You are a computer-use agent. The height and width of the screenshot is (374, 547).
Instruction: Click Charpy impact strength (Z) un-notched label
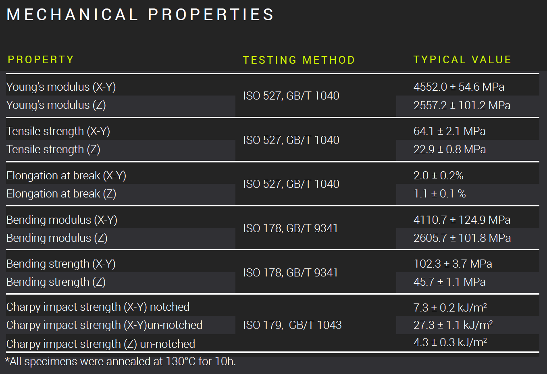tap(101, 344)
